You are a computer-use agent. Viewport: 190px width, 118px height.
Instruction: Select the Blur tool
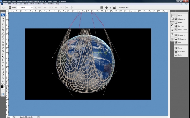point(3,54)
